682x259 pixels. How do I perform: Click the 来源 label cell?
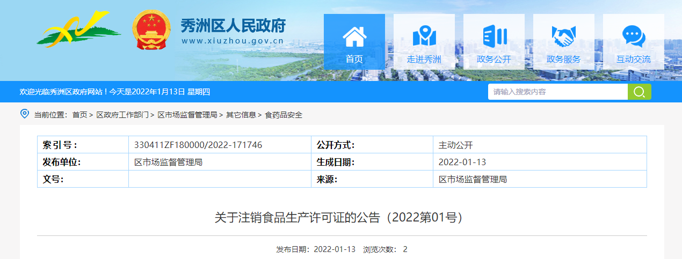pyautogui.click(x=372, y=179)
